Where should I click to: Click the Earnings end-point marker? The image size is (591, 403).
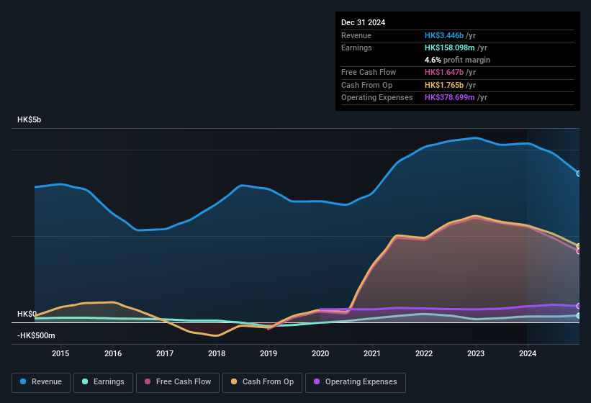tap(579, 316)
